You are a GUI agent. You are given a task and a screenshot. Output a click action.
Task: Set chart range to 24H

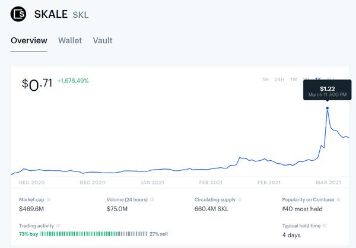pyautogui.click(x=279, y=80)
